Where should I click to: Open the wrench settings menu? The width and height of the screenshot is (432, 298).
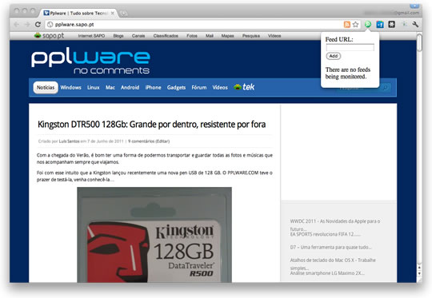coord(415,25)
